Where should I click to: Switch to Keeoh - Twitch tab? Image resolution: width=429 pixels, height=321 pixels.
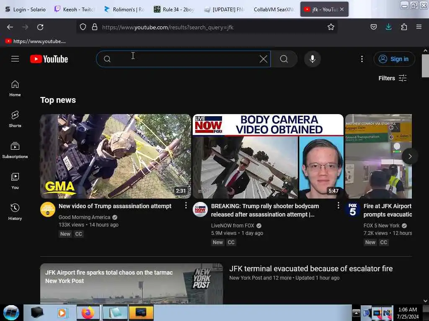point(75,9)
